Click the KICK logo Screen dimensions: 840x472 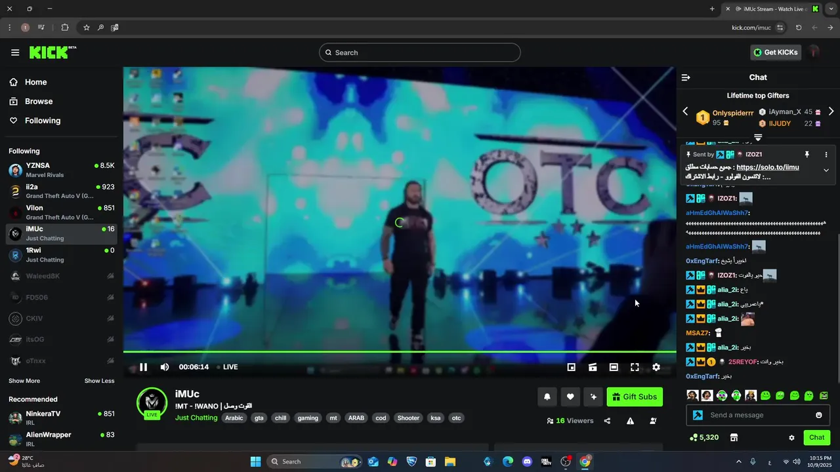[52, 52]
